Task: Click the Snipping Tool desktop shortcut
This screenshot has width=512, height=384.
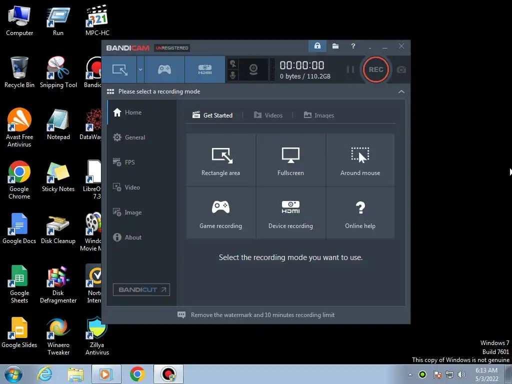Action: pyautogui.click(x=58, y=72)
